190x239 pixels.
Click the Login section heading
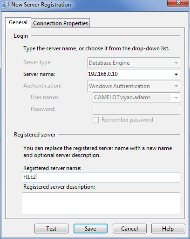click(x=21, y=36)
